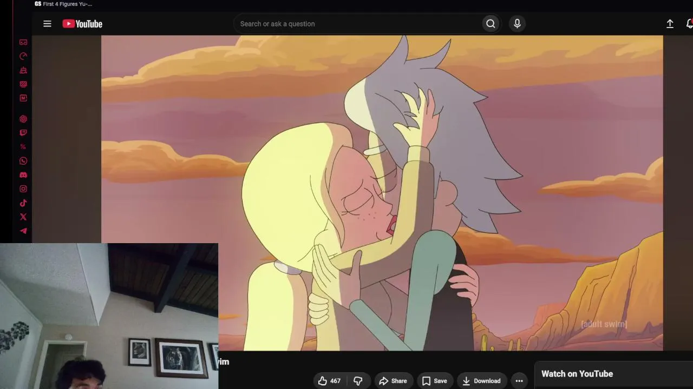Screen dimensions: 693x389
Task: Open the ChatGPT sidebar panel
Action: 23,119
